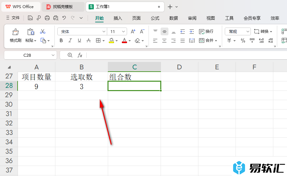Apply percent style format
Image resolution: width=287 pixels, height=176 pixels.
[x=243, y=41]
